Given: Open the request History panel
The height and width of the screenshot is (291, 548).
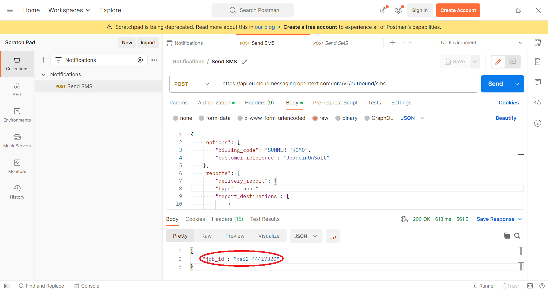Looking at the screenshot, I should [17, 191].
